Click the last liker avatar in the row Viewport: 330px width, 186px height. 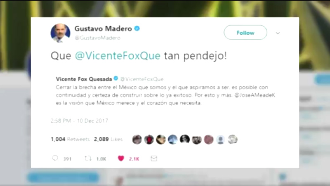coord(233,139)
